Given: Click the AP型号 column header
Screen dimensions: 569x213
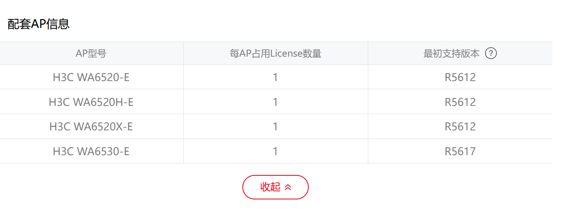Looking at the screenshot, I should 91,54.
